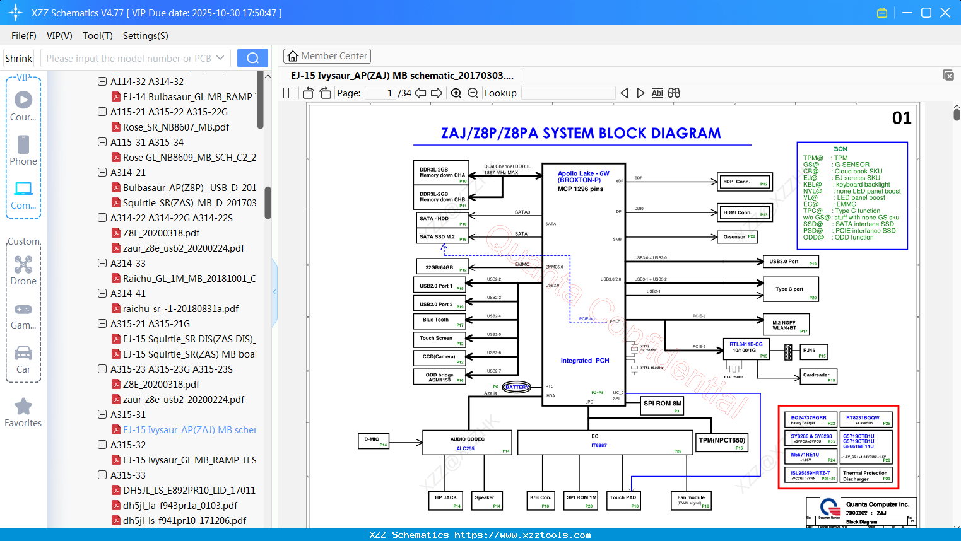Open Squirtle_SR(ZAS)_MB_D_201703 file

coord(184,202)
